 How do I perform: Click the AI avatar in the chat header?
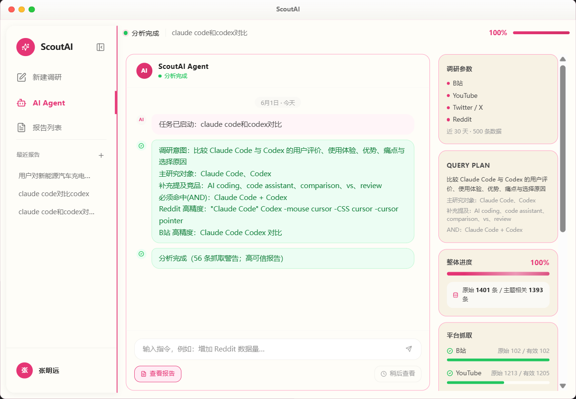(x=144, y=71)
